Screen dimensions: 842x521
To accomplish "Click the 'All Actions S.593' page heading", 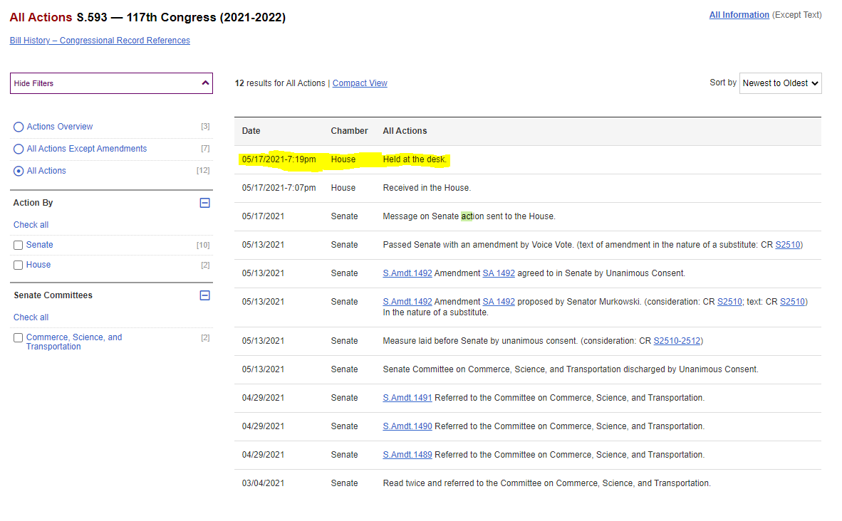I will pyautogui.click(x=147, y=17).
